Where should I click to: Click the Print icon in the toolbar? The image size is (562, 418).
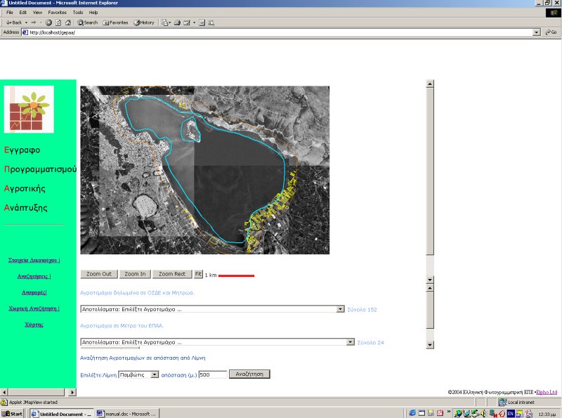click(177, 22)
